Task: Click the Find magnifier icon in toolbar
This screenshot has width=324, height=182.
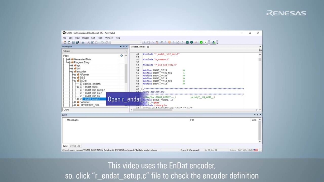Action: (x=148, y=42)
